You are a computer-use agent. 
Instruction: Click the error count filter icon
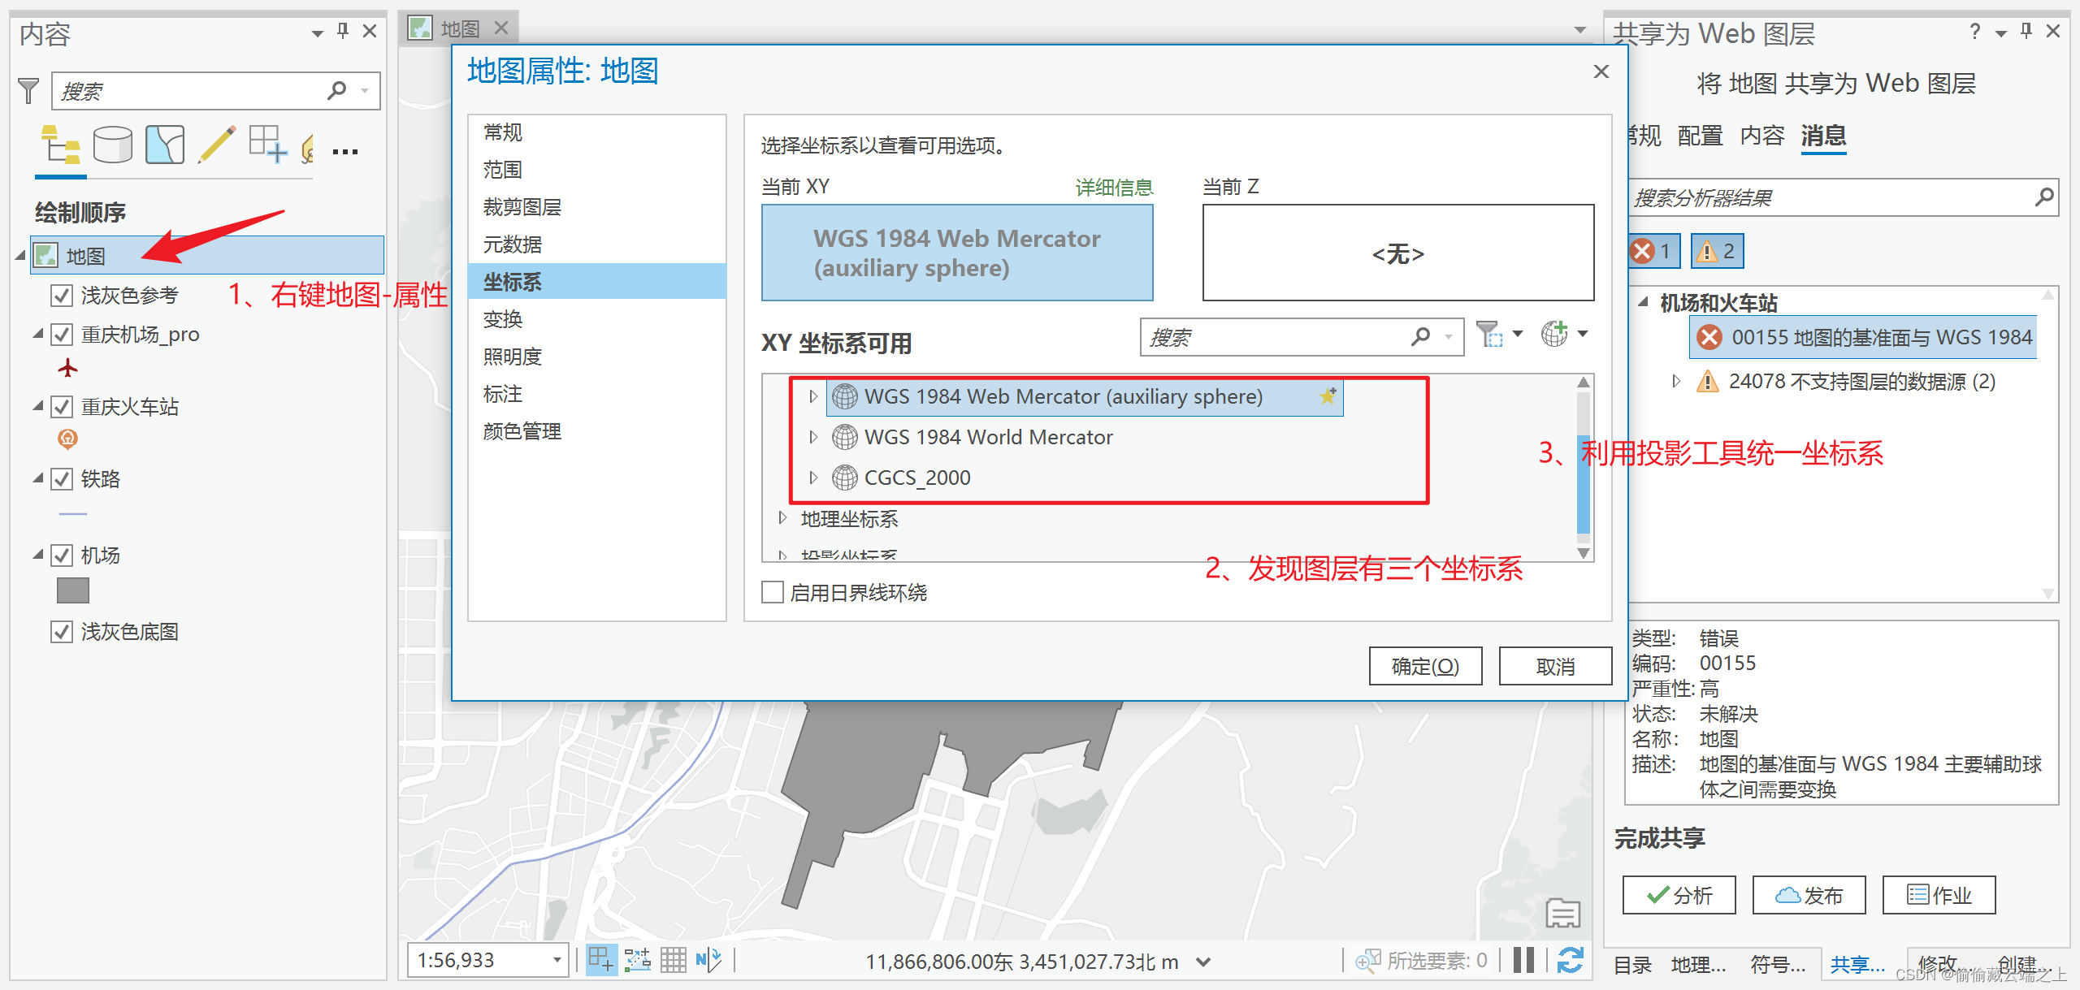click(1653, 251)
